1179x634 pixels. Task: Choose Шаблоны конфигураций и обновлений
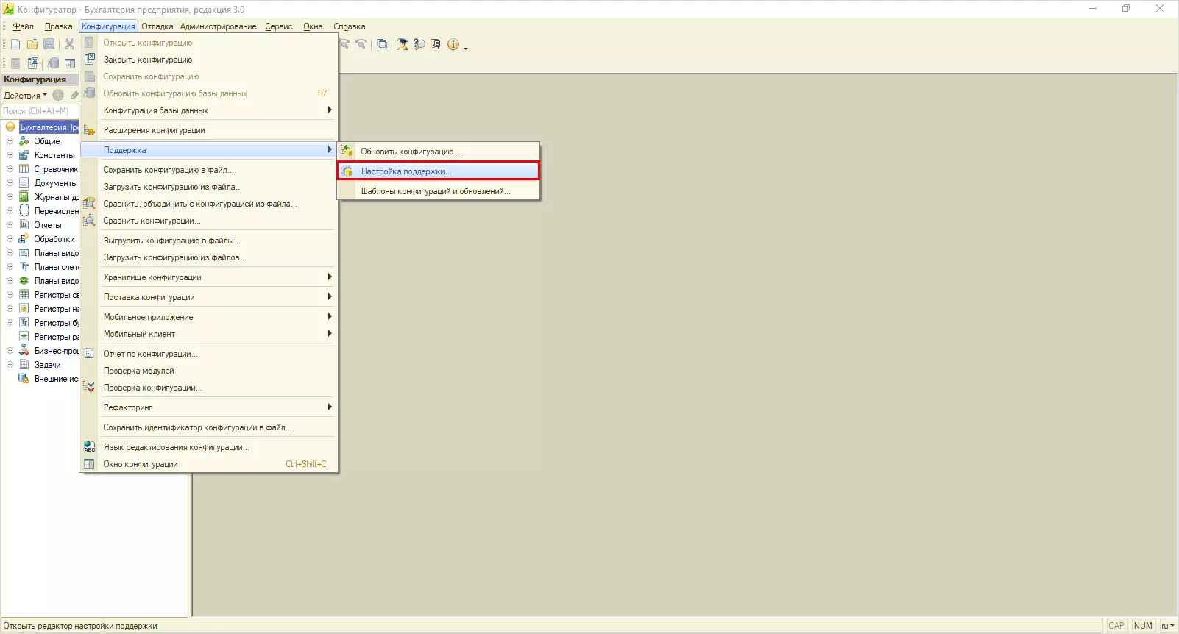(x=439, y=191)
